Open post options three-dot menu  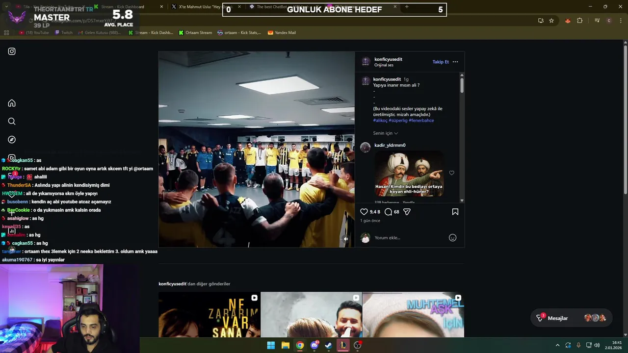point(455,62)
